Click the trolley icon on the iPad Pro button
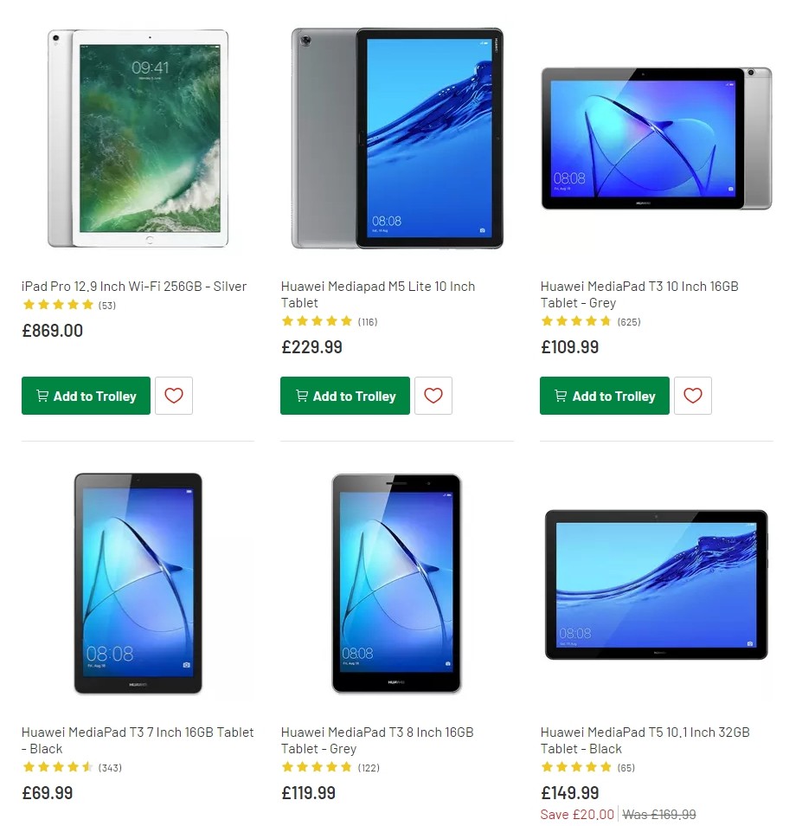Image resolution: width=802 pixels, height=826 pixels. coord(42,396)
